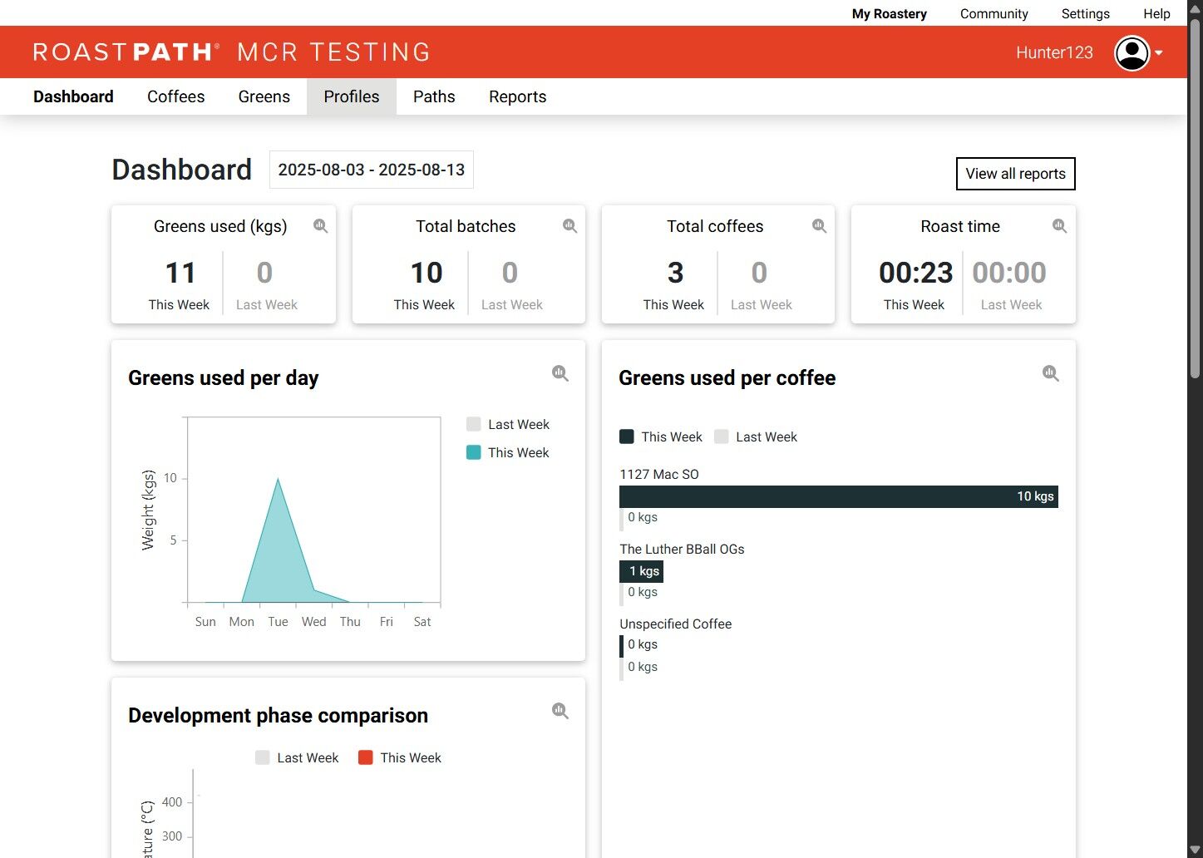
Task: Switch to the Coffees tab
Action: tap(175, 96)
